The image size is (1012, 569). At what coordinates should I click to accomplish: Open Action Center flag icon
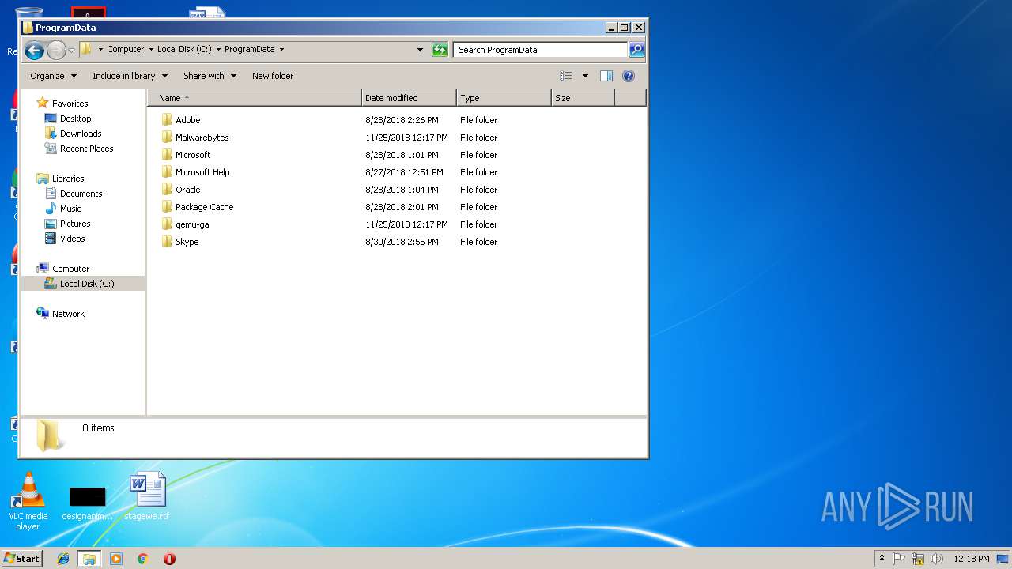pos(899,559)
